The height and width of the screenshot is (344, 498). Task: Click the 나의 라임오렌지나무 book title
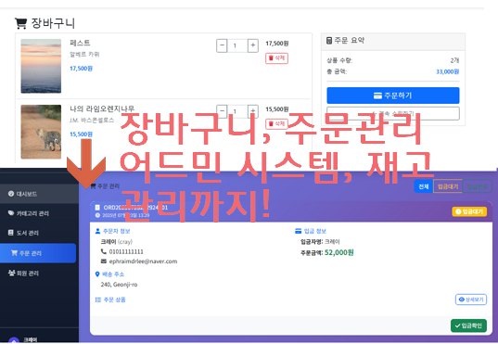tap(102, 109)
